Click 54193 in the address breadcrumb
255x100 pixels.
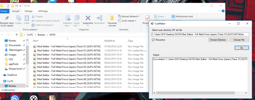(52, 35)
